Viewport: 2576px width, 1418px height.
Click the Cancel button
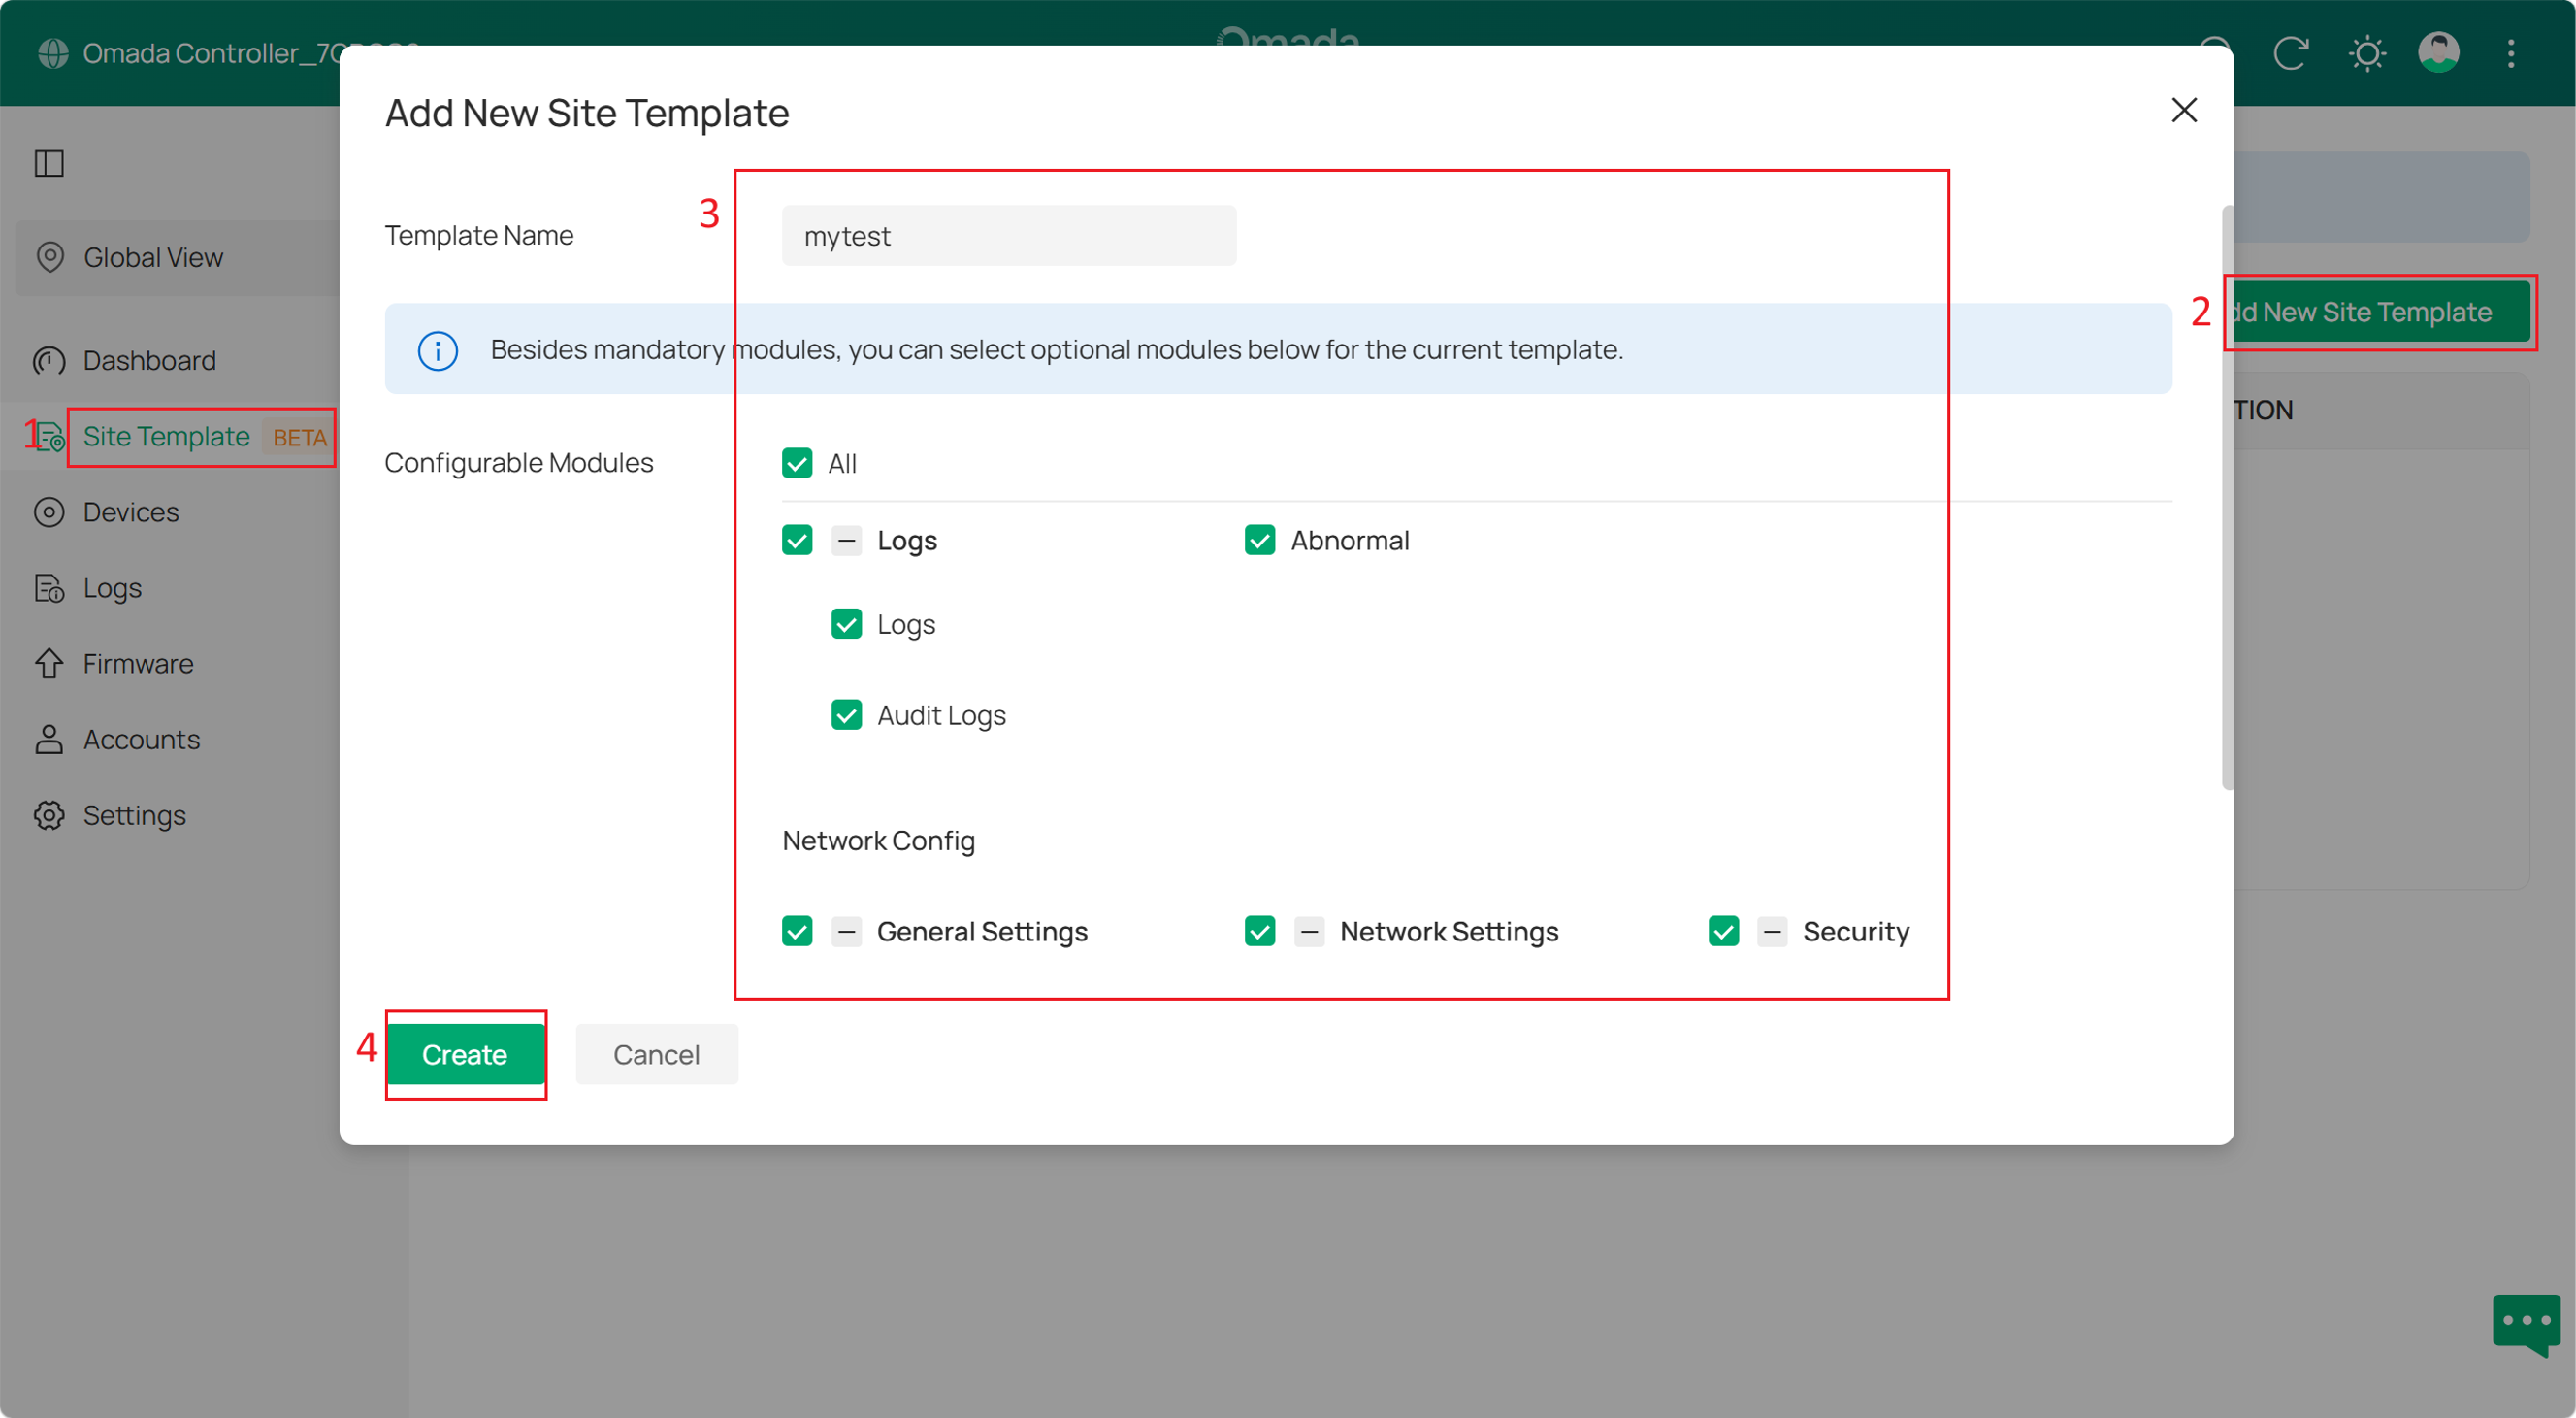[657, 1054]
